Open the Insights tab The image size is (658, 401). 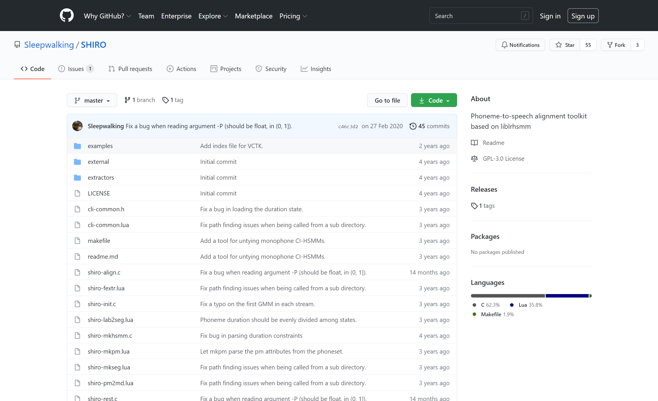pos(316,69)
